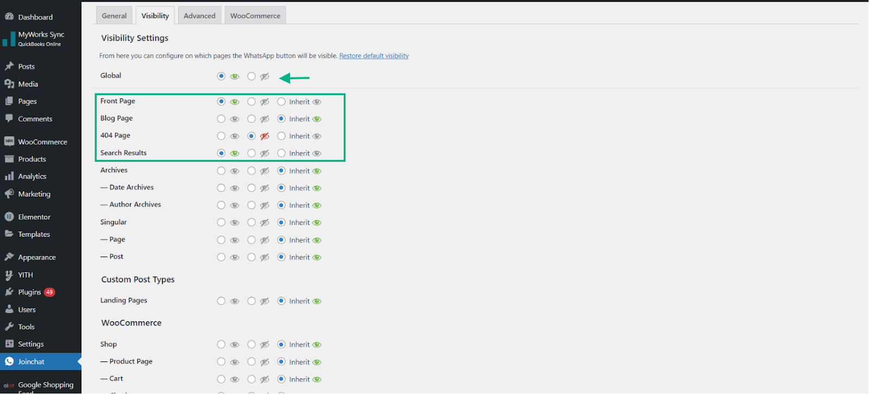869x394 pixels.
Task: Set Blog Page to visible radio option
Action: pyautogui.click(x=221, y=119)
